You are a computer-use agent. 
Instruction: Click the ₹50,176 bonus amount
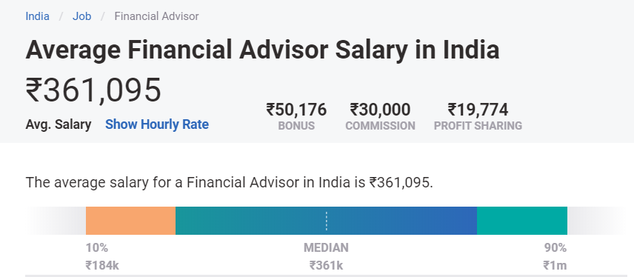coord(296,110)
